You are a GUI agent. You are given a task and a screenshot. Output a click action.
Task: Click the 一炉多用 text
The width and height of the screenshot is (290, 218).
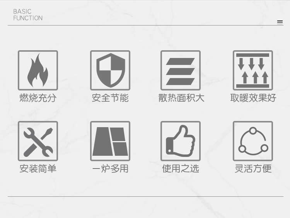110,169
